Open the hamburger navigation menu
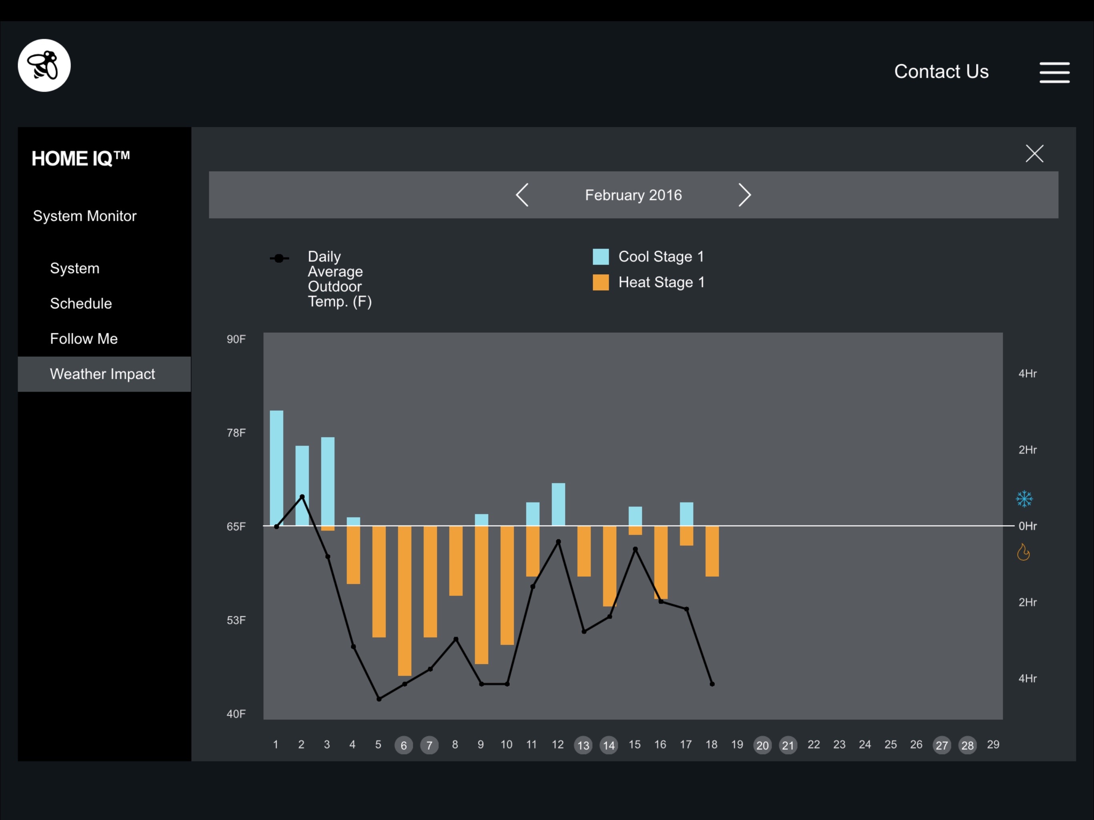Screen dimensions: 1094x820 click(x=1055, y=72)
